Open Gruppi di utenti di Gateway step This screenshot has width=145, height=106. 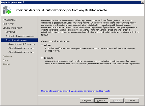point(21,44)
